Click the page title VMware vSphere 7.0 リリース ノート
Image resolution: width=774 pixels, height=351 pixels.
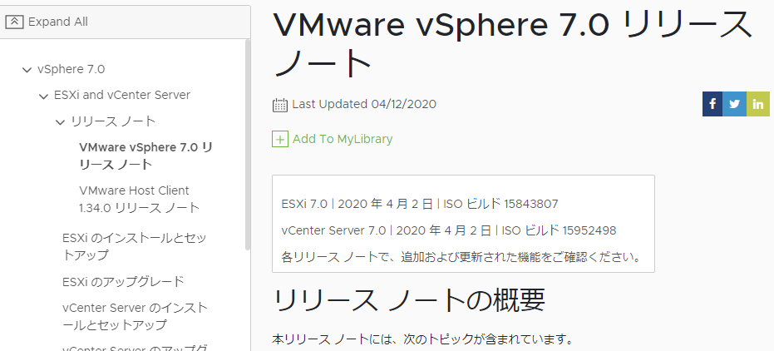[x=512, y=44]
